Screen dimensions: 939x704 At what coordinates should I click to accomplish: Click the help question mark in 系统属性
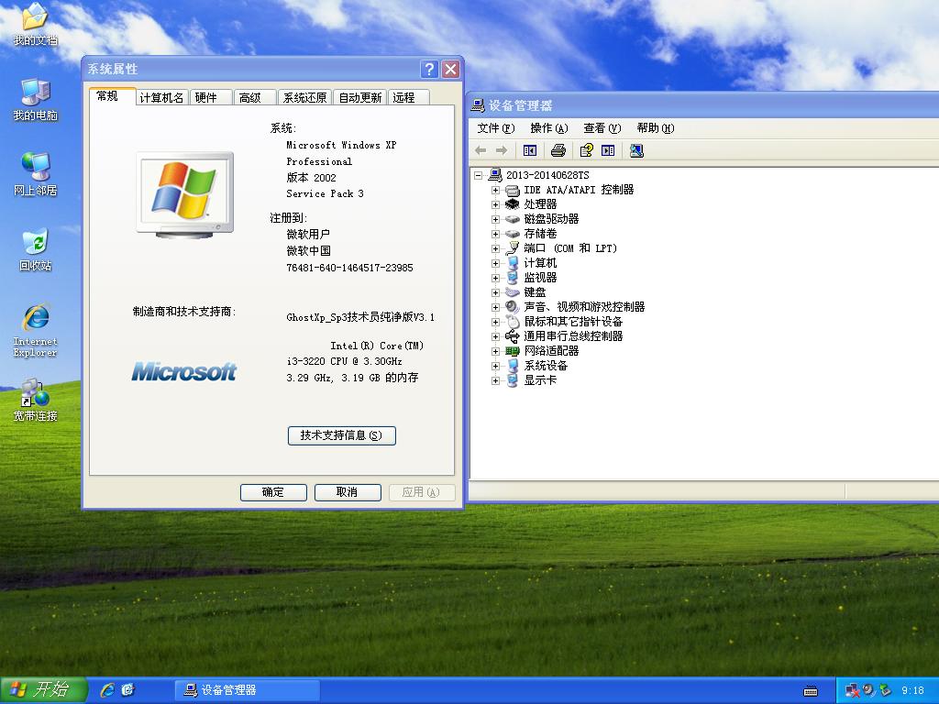tap(429, 70)
